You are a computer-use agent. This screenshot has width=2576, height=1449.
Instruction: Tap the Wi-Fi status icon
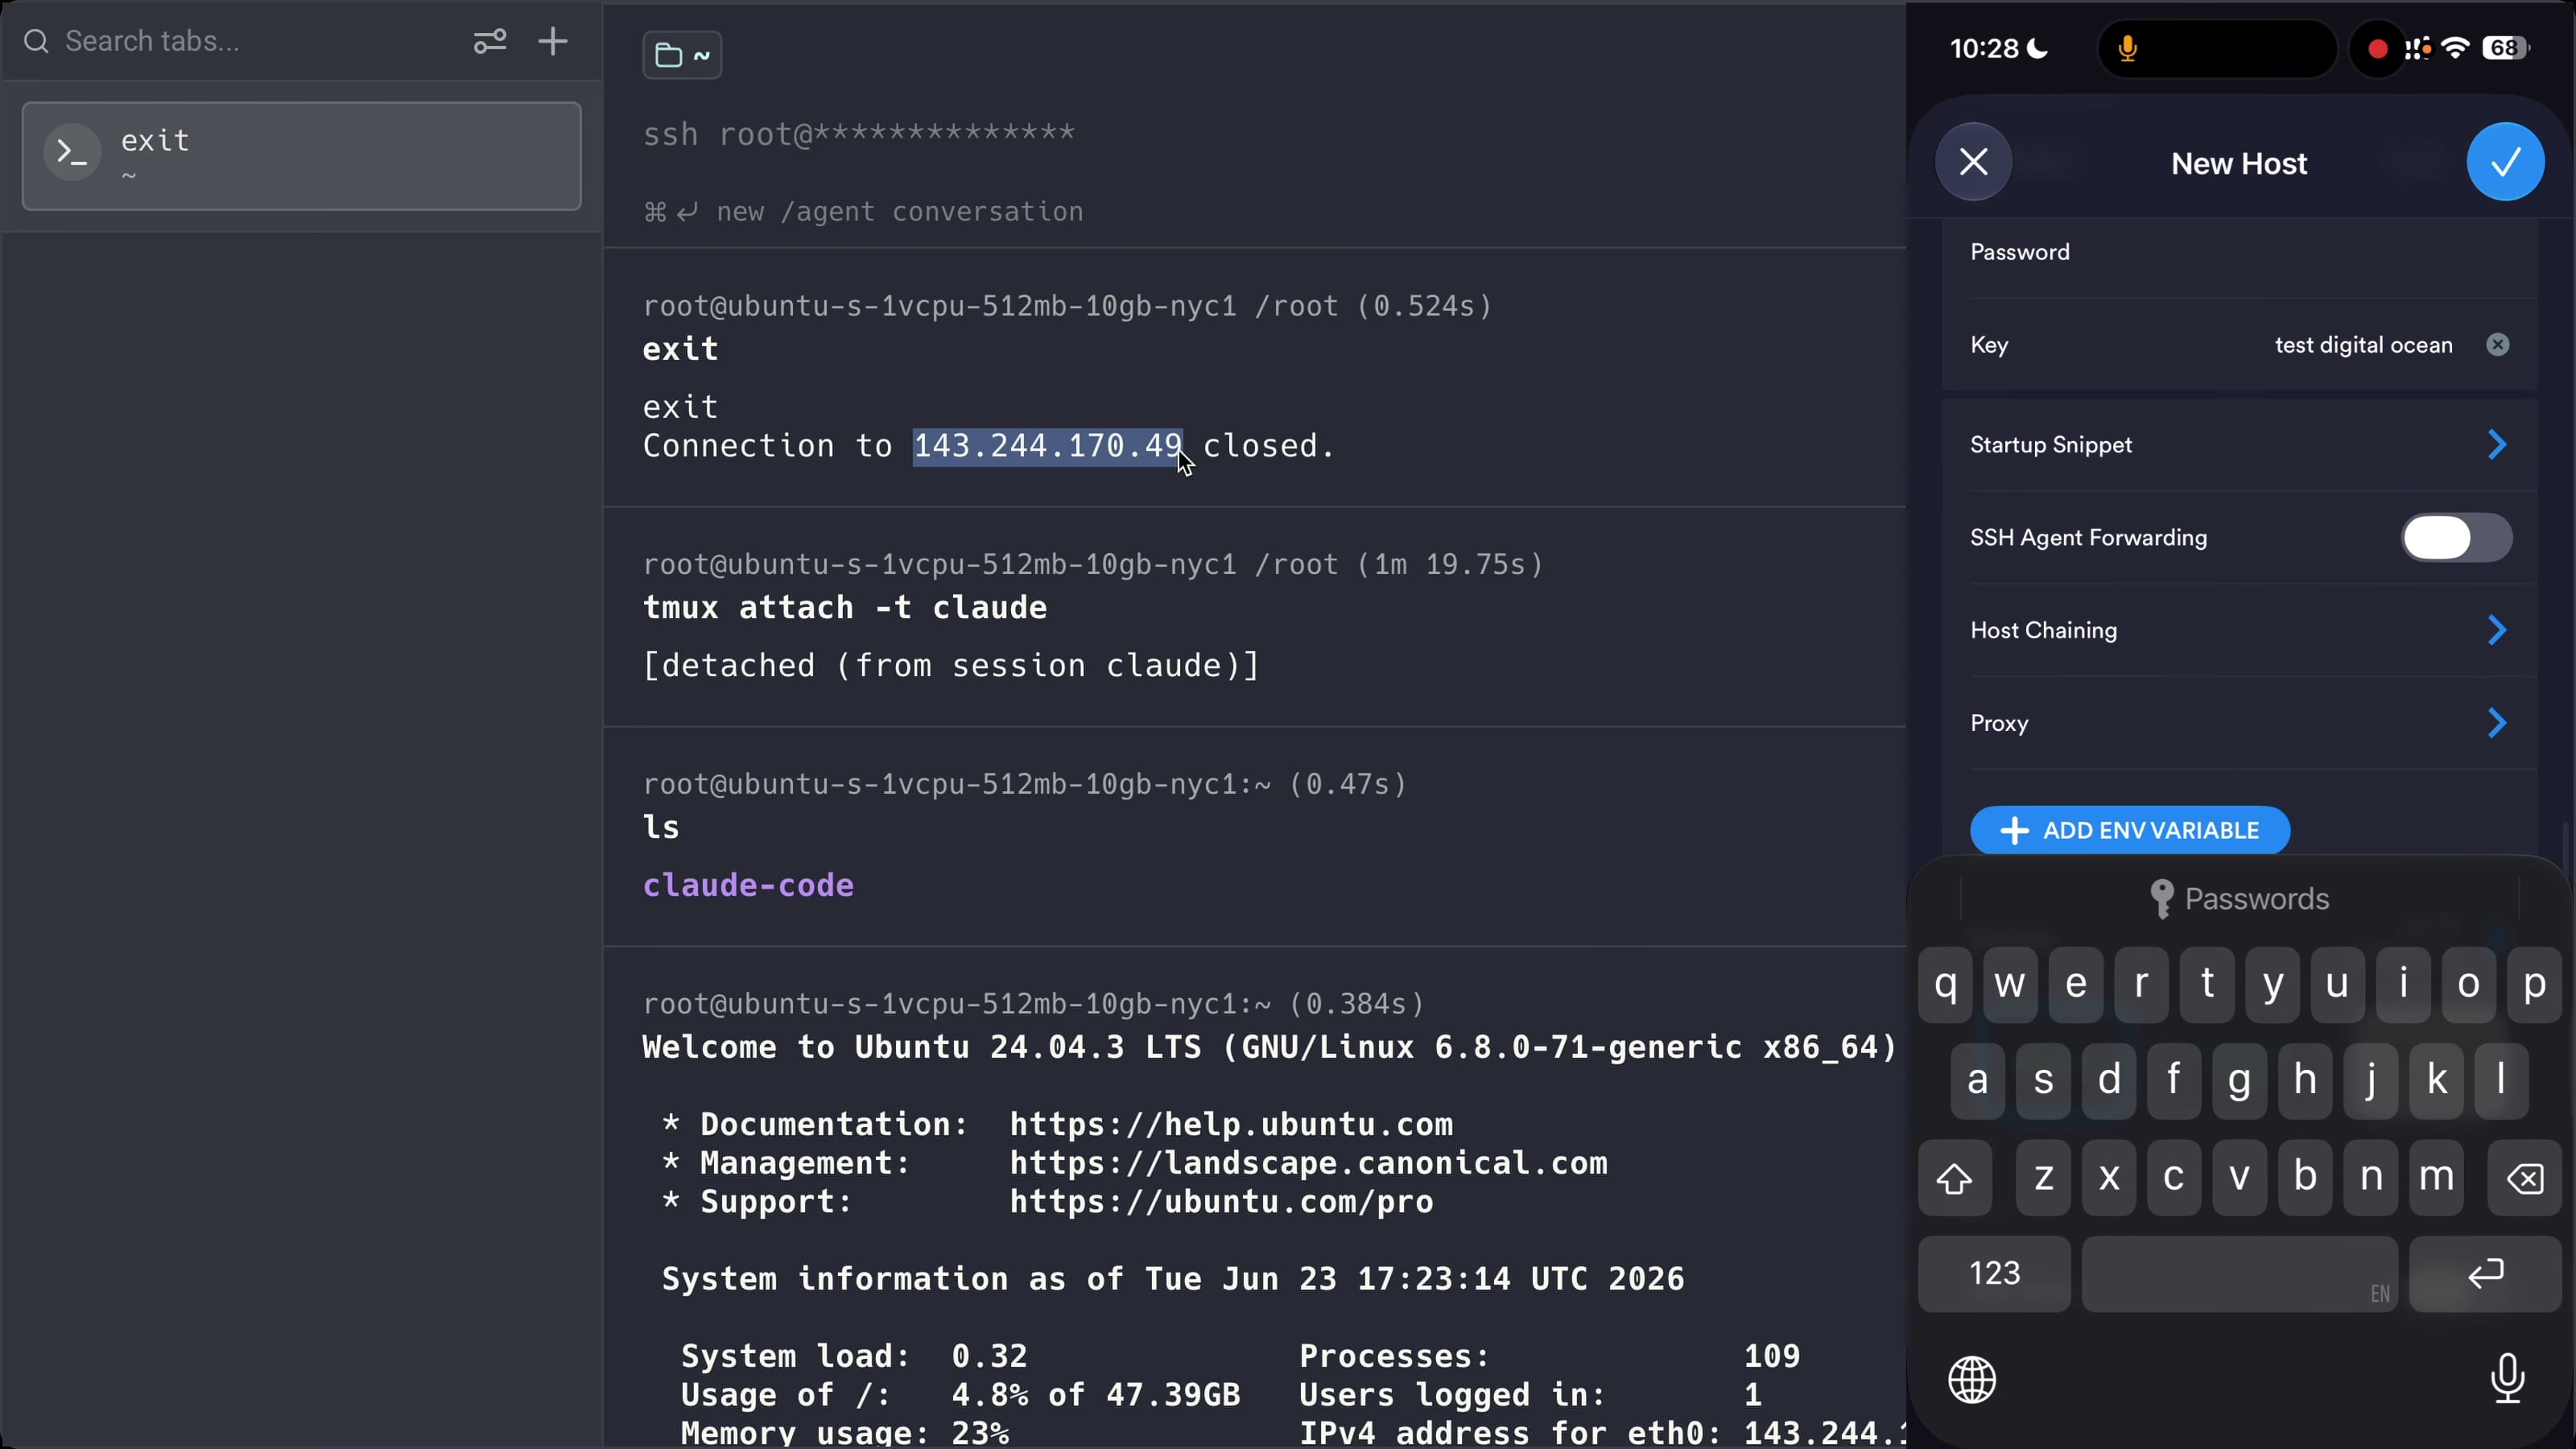coord(2455,48)
